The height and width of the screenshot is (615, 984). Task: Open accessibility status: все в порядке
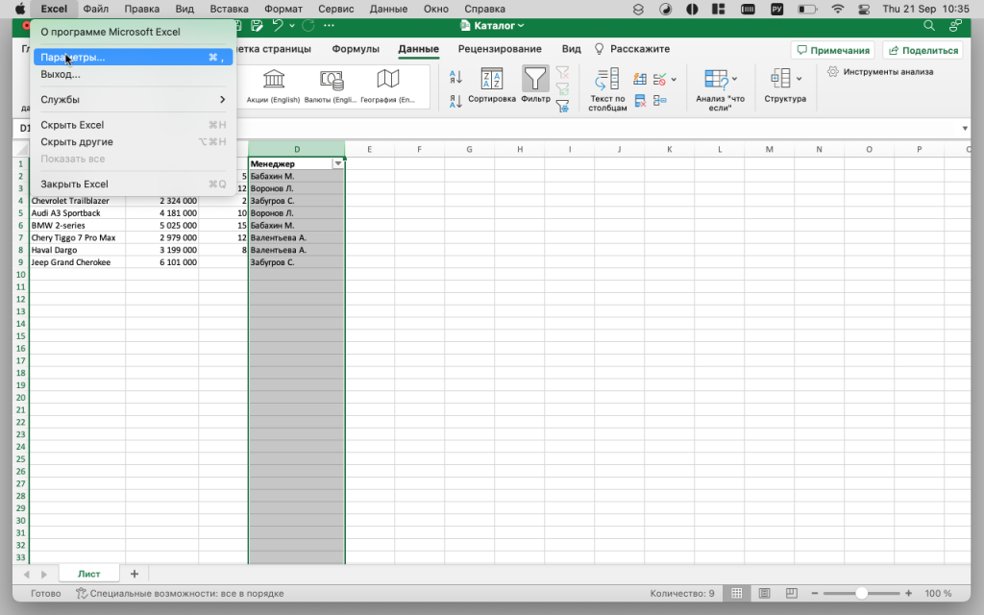[x=180, y=593]
